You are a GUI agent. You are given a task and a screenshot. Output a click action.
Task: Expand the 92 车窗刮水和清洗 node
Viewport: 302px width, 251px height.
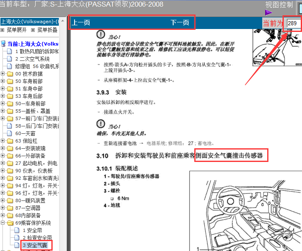click(x=3, y=178)
